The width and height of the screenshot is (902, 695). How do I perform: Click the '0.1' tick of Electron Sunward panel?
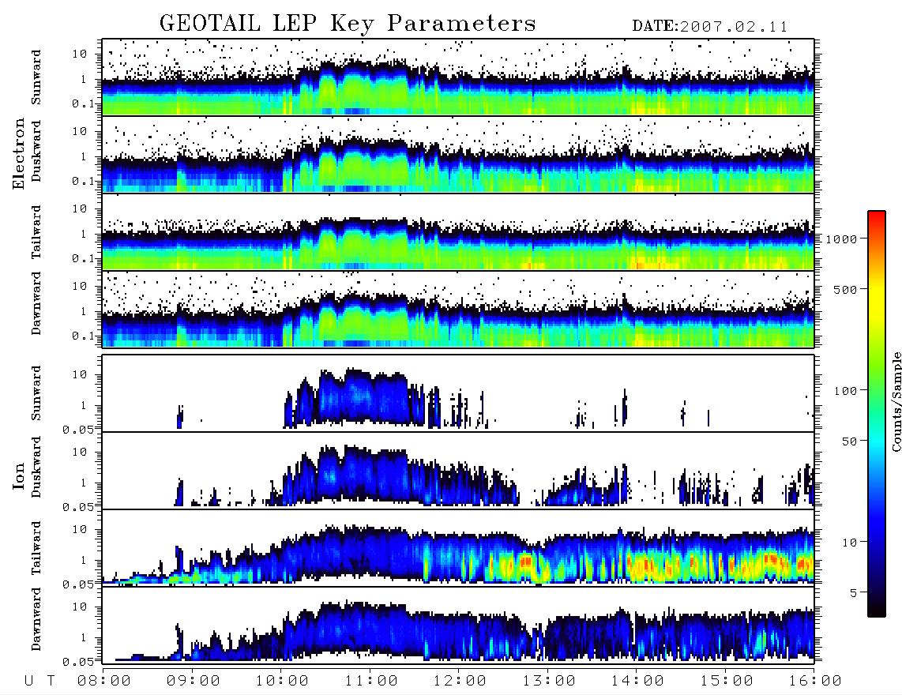[82, 103]
